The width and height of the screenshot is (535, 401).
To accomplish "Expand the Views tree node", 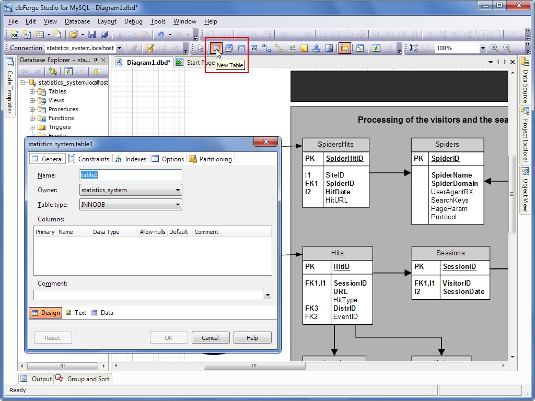I will tap(32, 100).
